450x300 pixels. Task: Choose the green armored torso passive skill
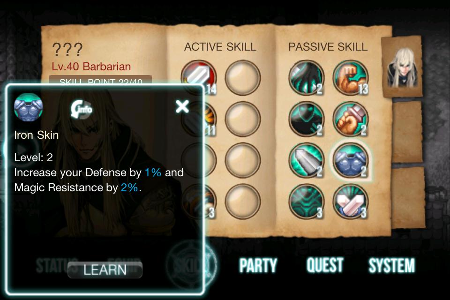tap(306, 202)
